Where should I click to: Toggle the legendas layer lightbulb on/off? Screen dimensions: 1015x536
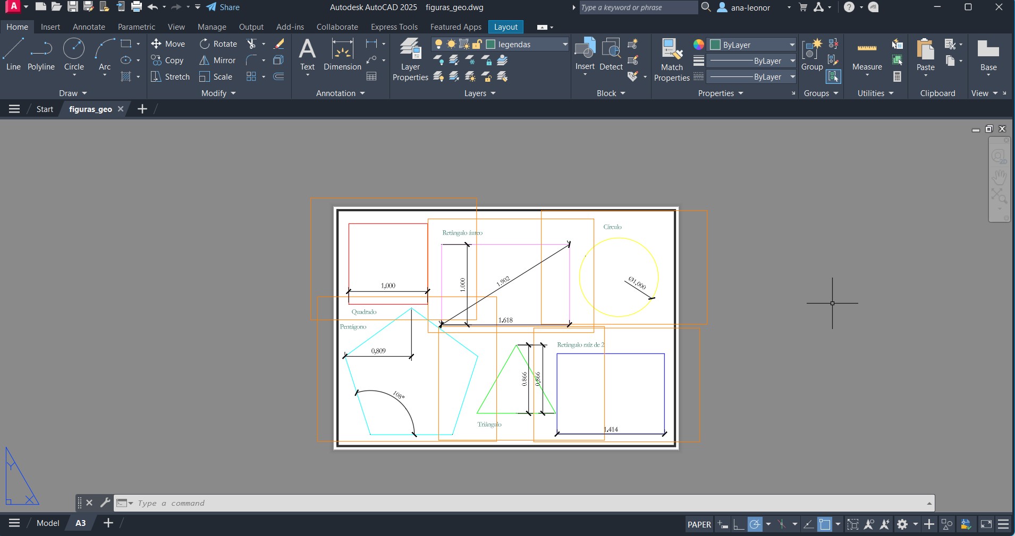pyautogui.click(x=438, y=45)
